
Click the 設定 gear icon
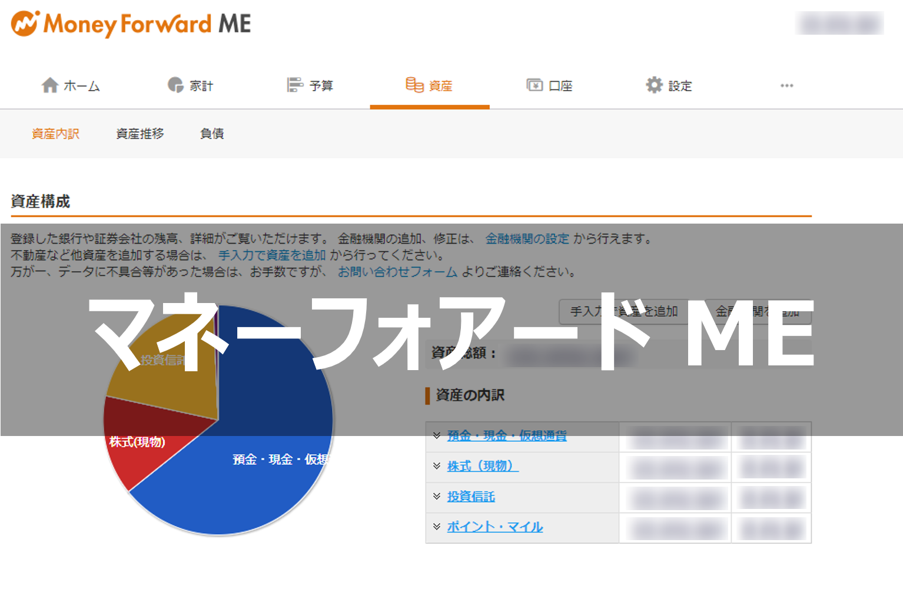click(654, 85)
